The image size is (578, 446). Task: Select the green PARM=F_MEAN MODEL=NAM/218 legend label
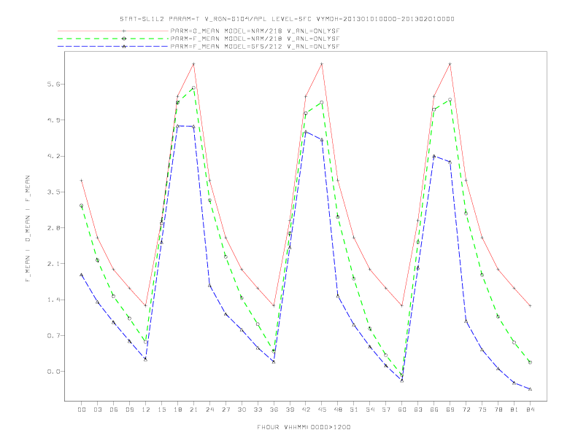pos(255,39)
